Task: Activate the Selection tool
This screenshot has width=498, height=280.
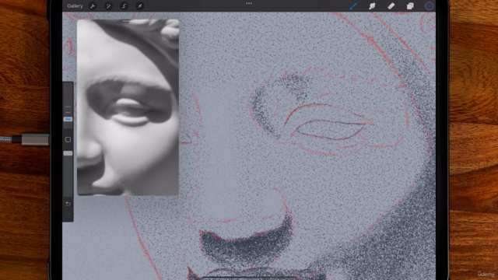Action: [124, 6]
